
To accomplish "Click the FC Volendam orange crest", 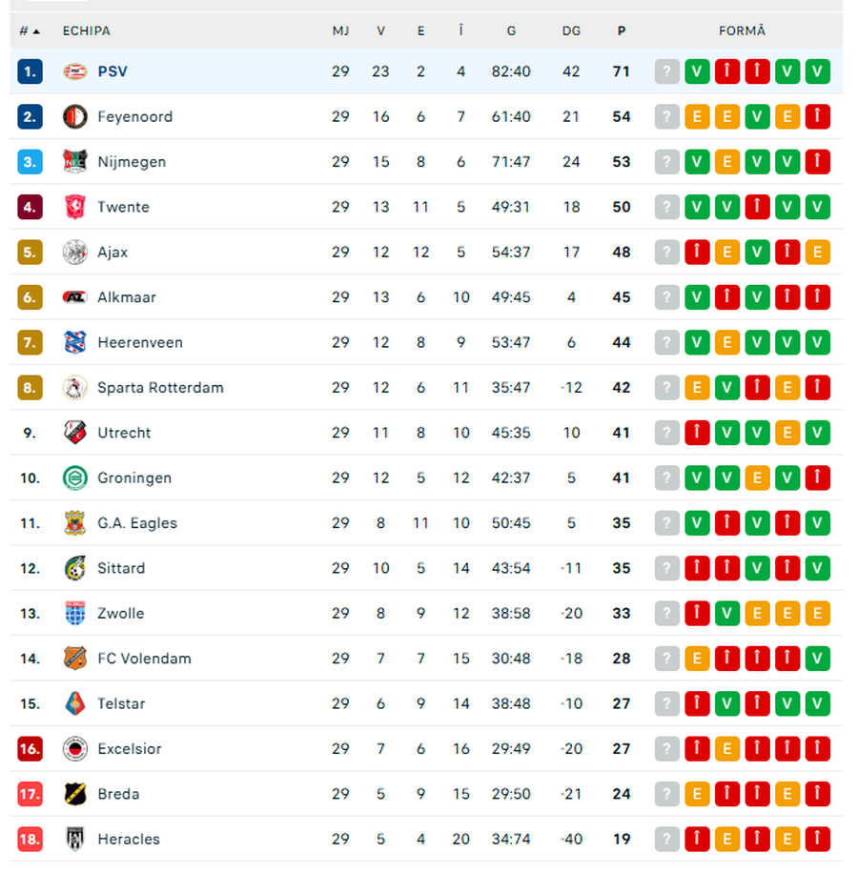I will coord(75,659).
